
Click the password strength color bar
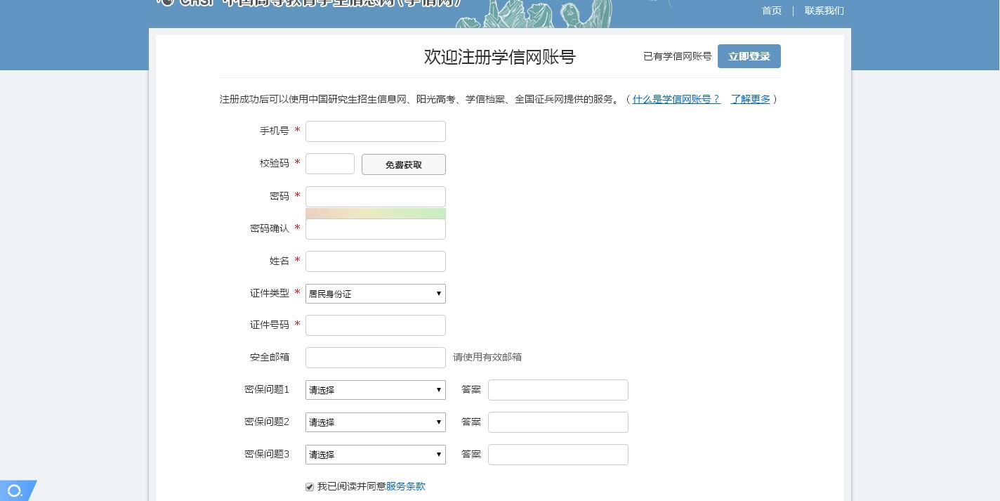pos(375,213)
